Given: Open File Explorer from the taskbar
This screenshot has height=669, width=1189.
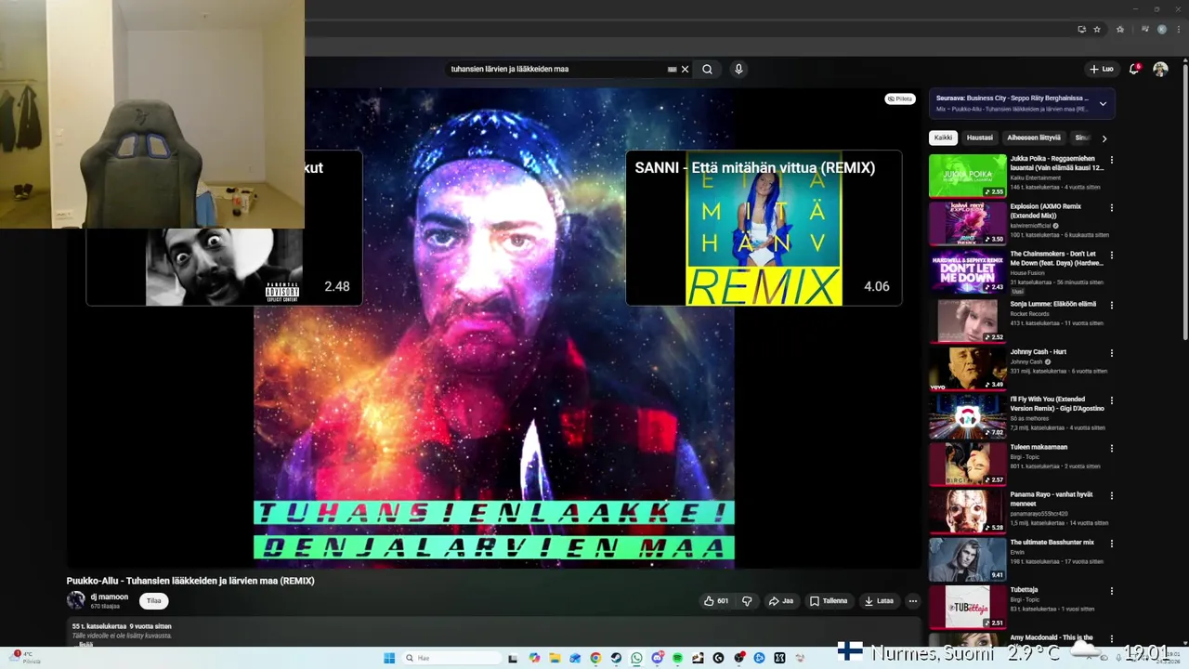Looking at the screenshot, I should pyautogui.click(x=555, y=658).
